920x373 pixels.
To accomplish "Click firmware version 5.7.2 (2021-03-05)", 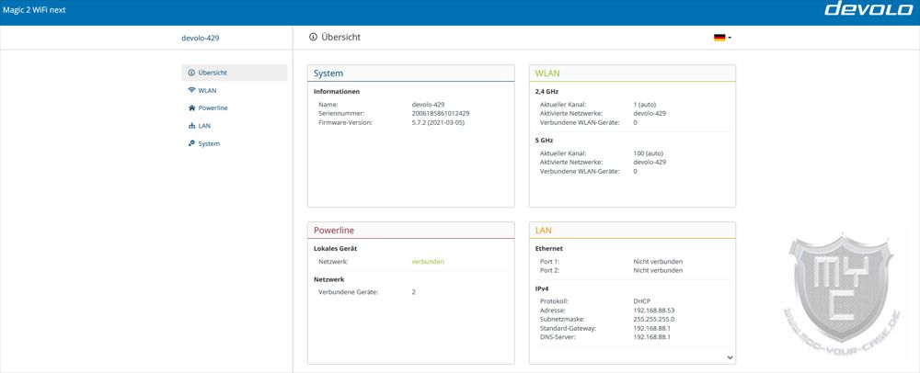I will coord(438,122).
